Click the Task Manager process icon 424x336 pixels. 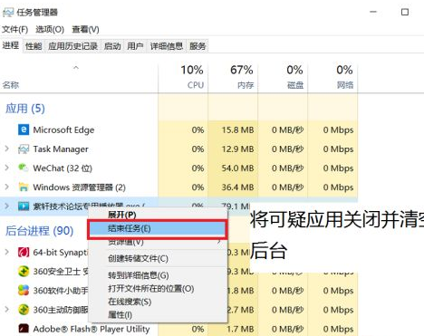coord(24,149)
